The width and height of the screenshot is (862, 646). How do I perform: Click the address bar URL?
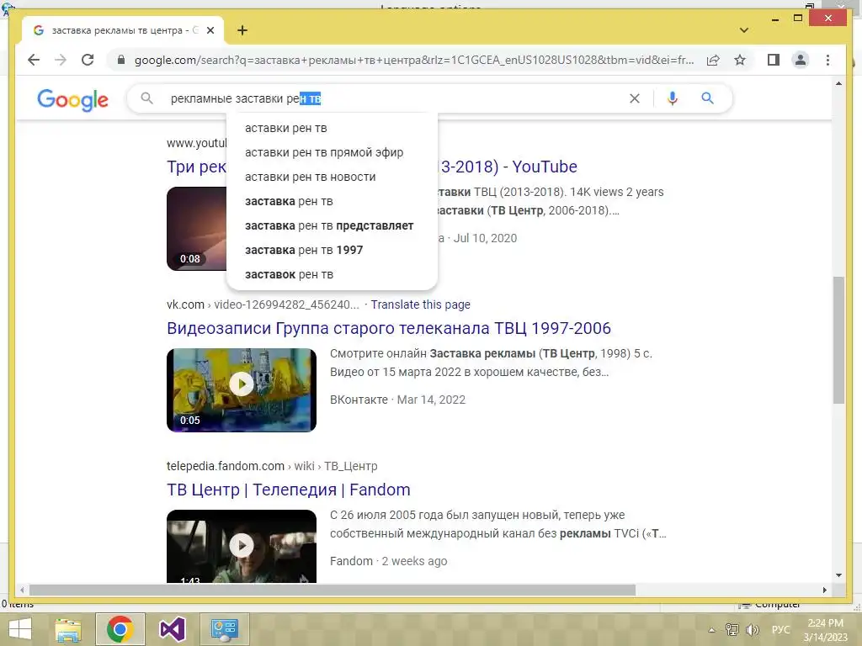pyautogui.click(x=414, y=60)
